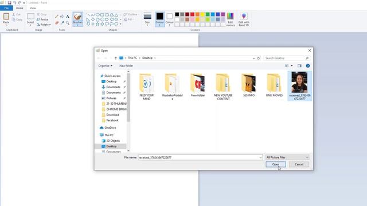Open the Organise dropdown in Open dialog
The image size is (367, 206).
point(105,66)
